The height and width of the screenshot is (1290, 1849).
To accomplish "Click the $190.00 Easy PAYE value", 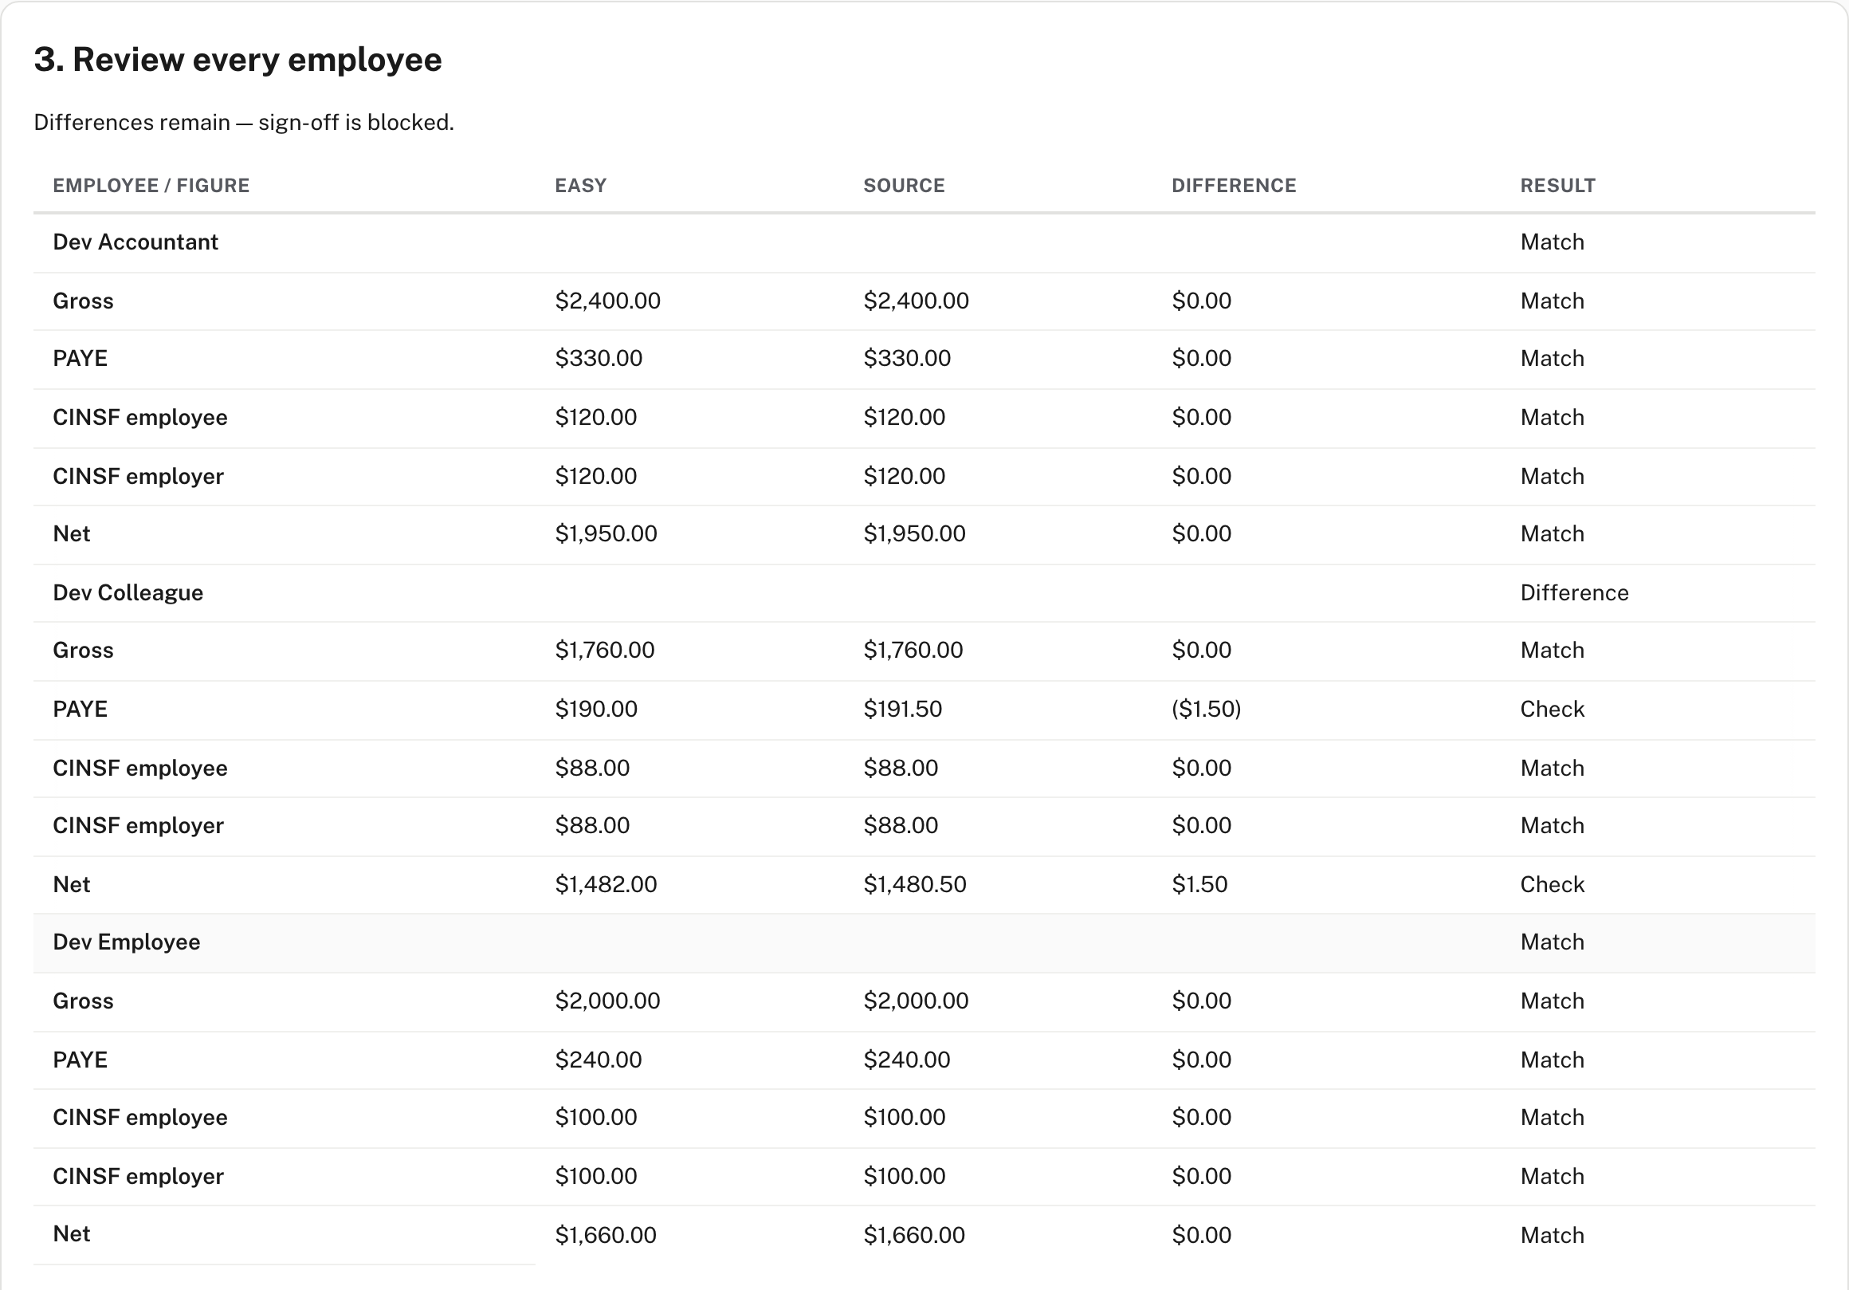I will tap(596, 709).
